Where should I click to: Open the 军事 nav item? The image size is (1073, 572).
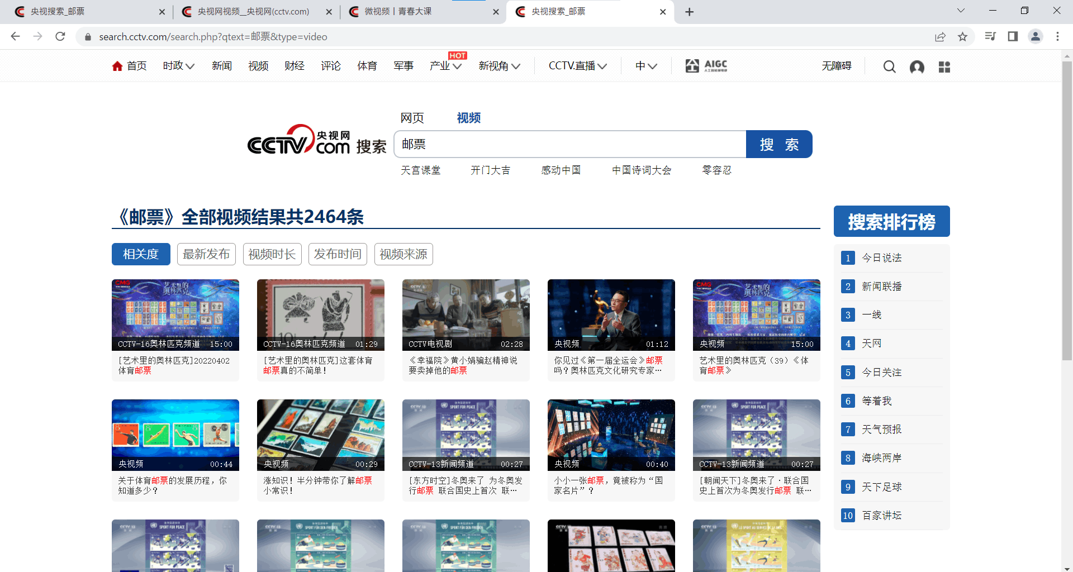(x=403, y=66)
